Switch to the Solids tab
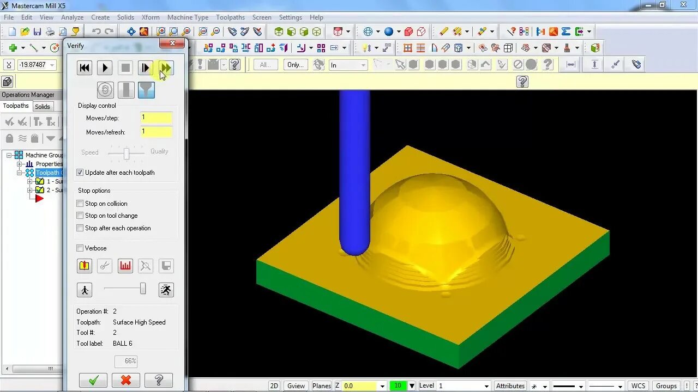 pos(43,107)
